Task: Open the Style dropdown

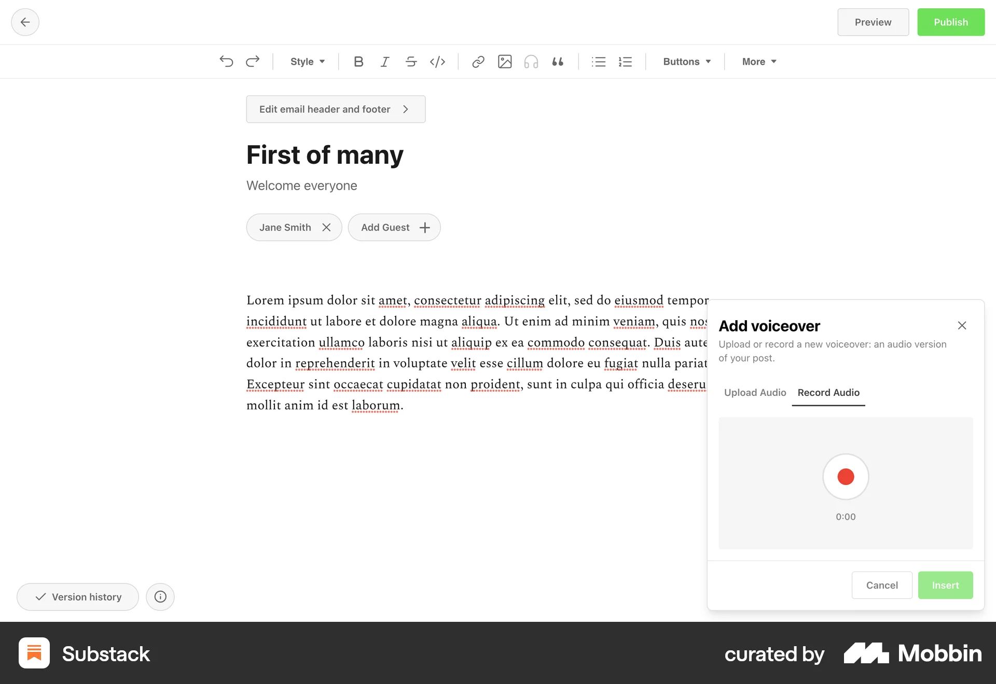Action: (307, 62)
